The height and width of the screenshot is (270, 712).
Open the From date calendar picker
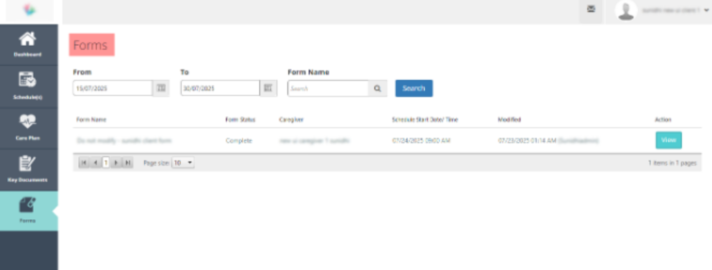(161, 88)
